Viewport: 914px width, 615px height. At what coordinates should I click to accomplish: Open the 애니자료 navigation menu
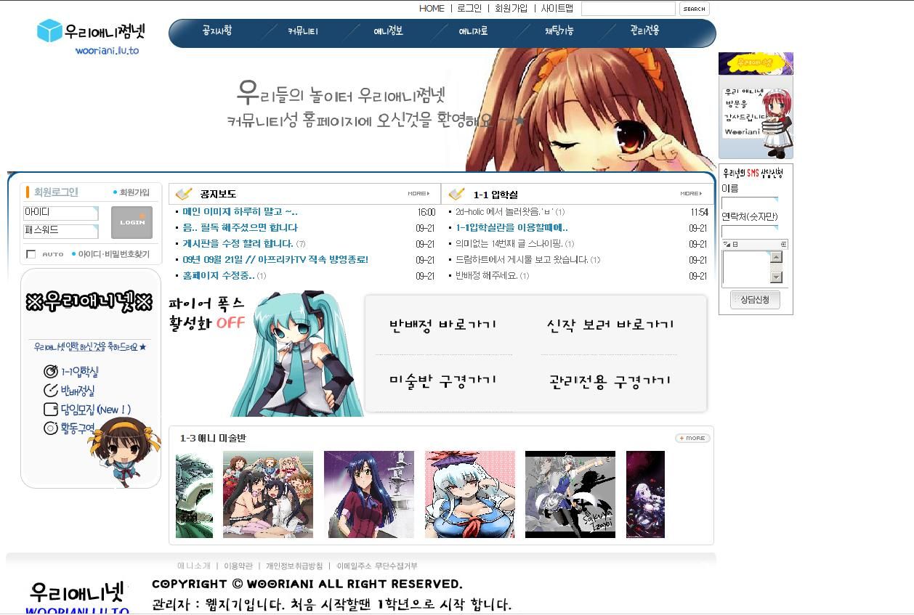473,31
